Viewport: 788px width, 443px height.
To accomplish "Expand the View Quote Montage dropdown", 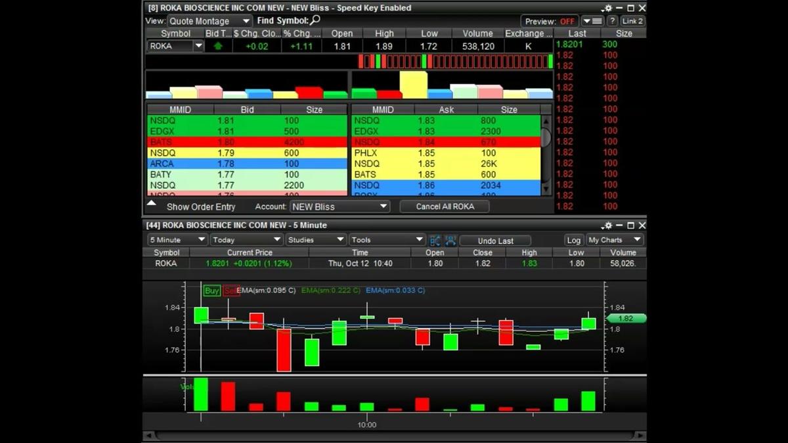I will coord(209,21).
